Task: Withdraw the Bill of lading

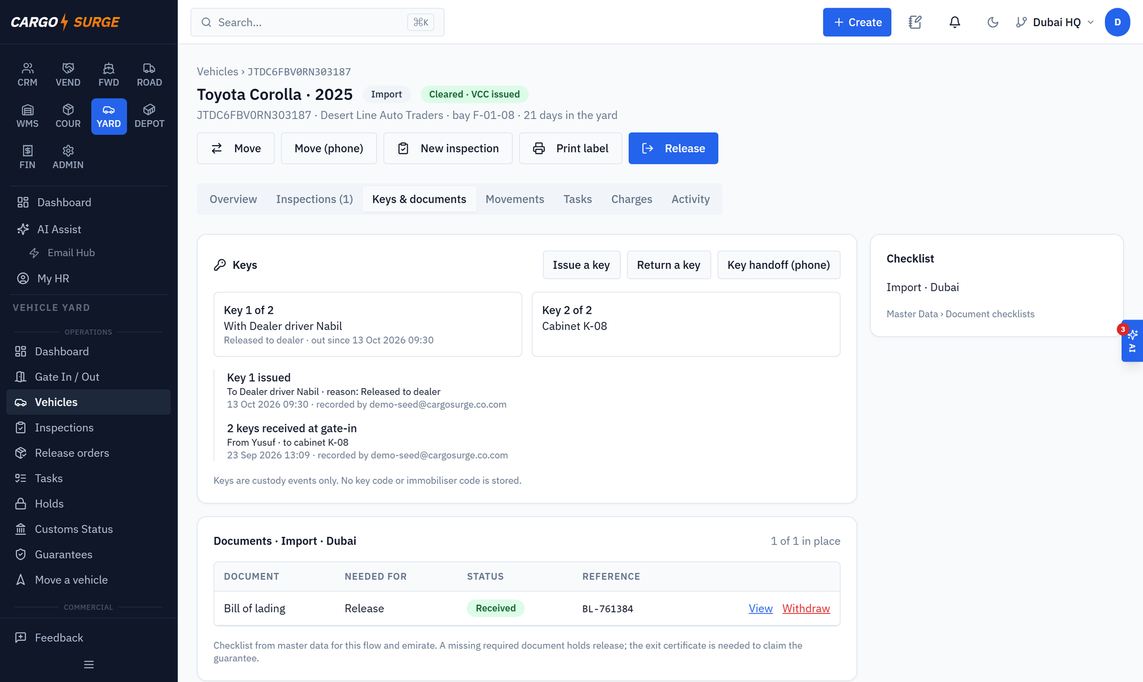Action: (x=806, y=608)
